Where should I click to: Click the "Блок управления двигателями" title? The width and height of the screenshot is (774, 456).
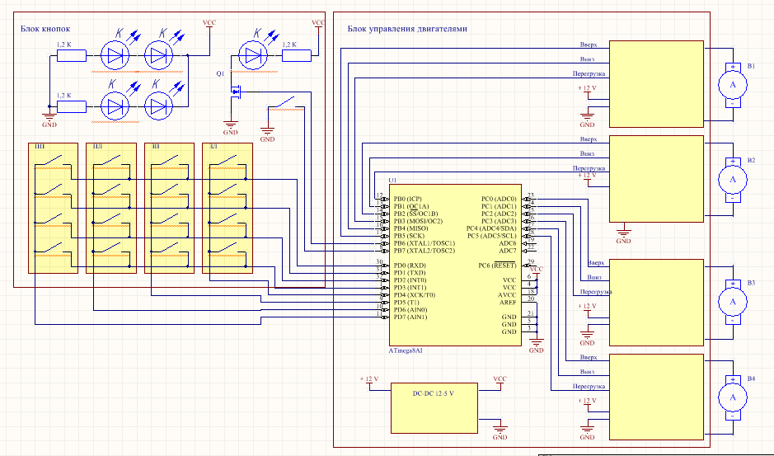click(407, 29)
